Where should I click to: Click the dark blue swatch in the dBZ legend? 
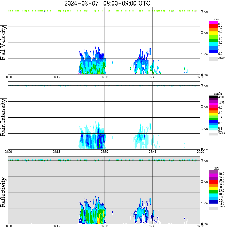coord(213,202)
